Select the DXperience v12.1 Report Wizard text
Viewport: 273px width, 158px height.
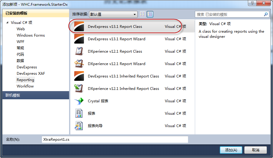pos(116,64)
